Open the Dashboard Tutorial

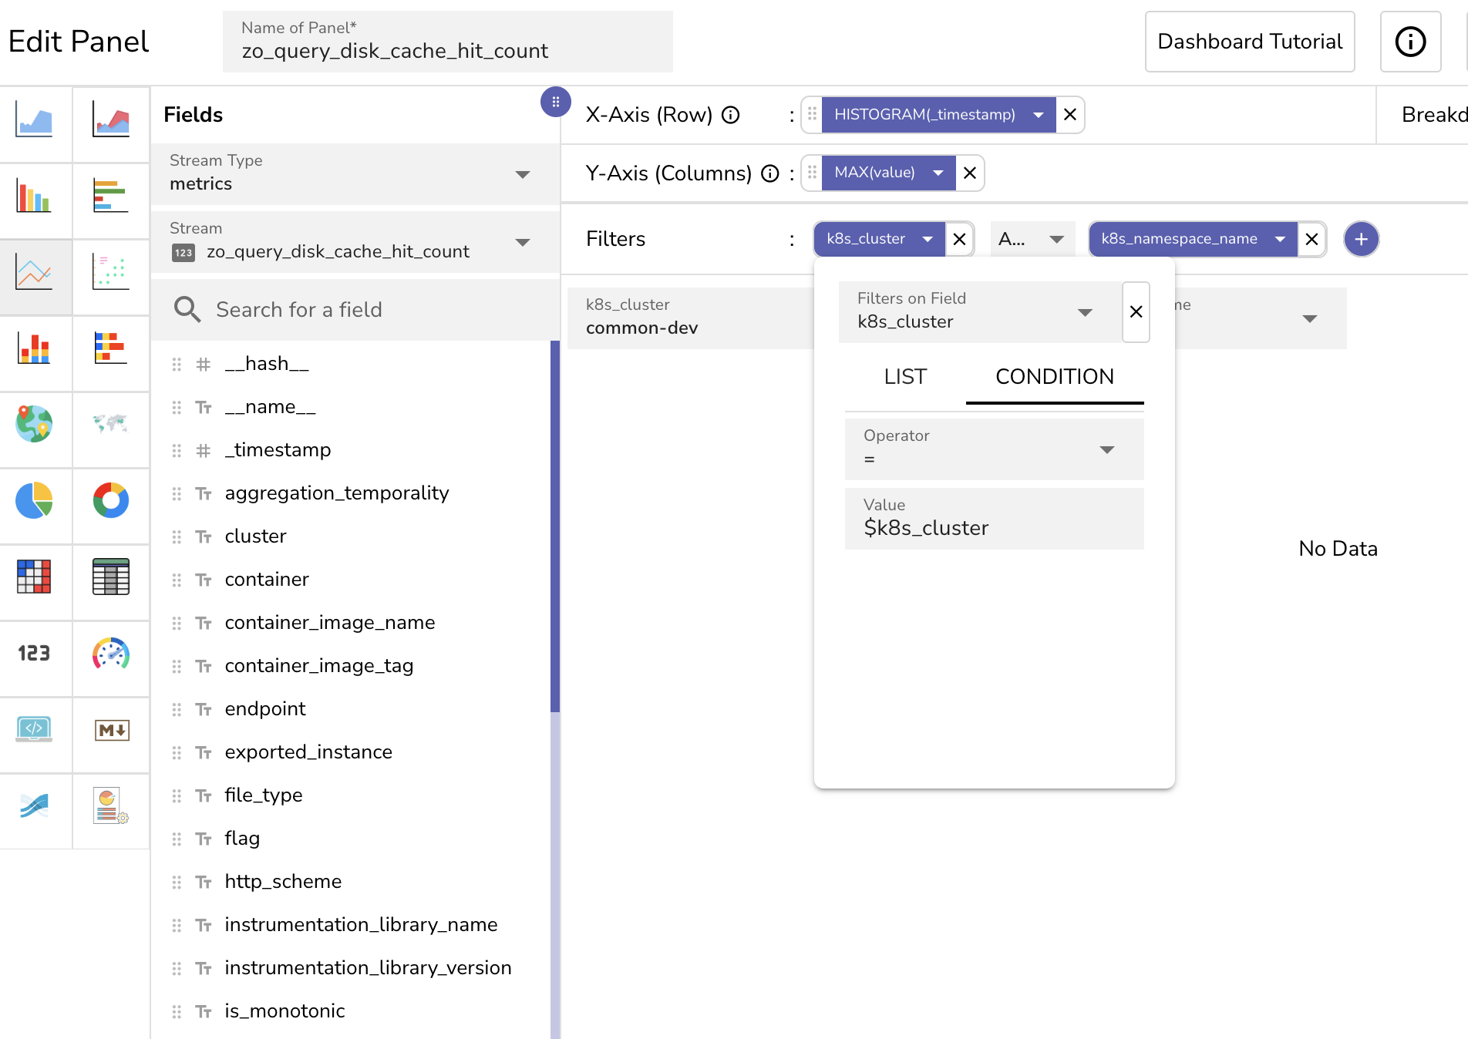tap(1249, 42)
